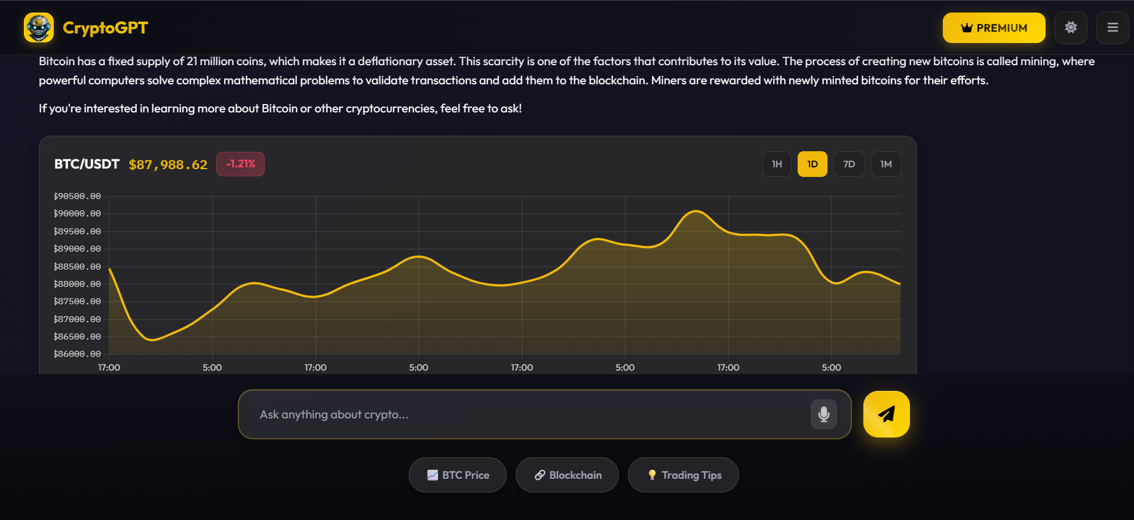Click the red -1.21% change badge
The width and height of the screenshot is (1134, 520).
point(240,164)
